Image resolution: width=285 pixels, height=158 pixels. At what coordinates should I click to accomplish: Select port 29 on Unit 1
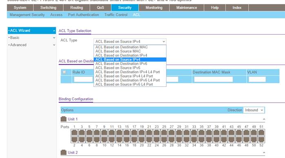click(x=179, y=133)
